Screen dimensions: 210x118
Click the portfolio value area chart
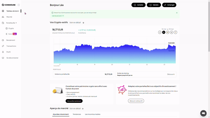pyautogui.click(x=115, y=53)
